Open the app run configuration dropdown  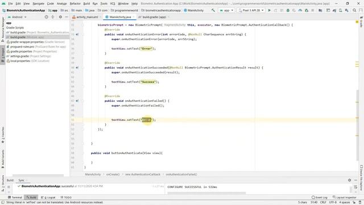[226, 10]
